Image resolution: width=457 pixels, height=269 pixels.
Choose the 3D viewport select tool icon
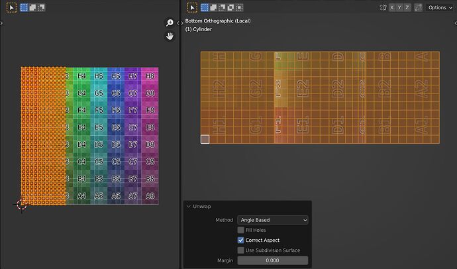(x=192, y=7)
